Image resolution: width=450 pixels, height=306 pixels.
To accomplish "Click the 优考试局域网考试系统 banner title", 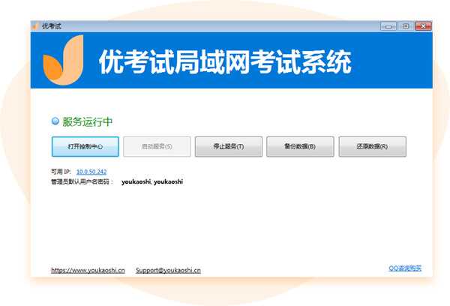I will pos(225,61).
